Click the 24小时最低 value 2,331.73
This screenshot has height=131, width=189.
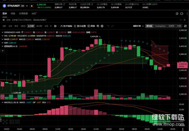[101, 8]
